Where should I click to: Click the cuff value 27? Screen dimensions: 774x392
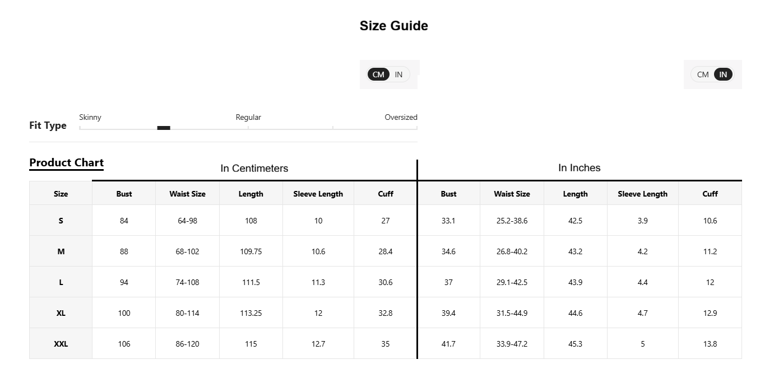point(386,221)
